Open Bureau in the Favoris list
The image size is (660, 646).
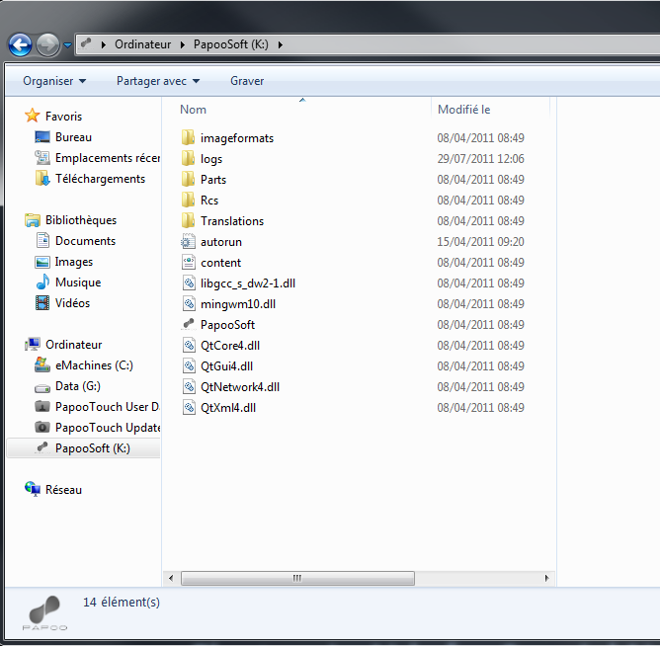tap(73, 137)
